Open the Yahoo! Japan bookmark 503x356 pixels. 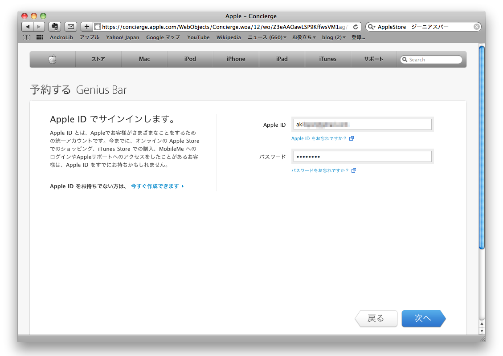click(123, 37)
